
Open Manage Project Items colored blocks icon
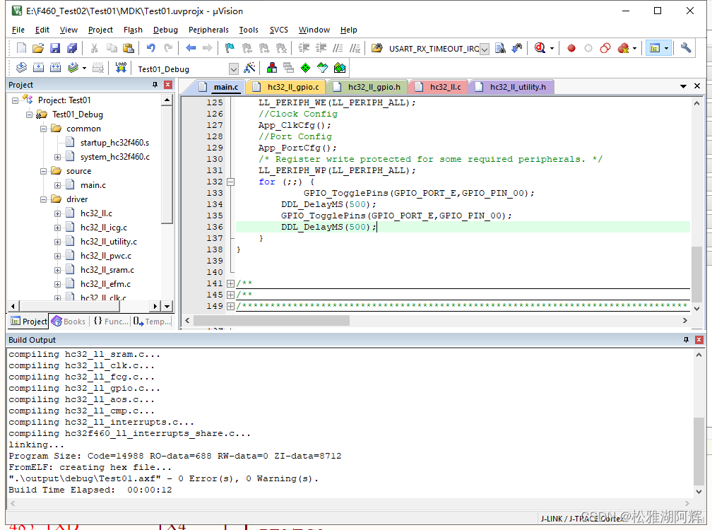[x=272, y=68]
